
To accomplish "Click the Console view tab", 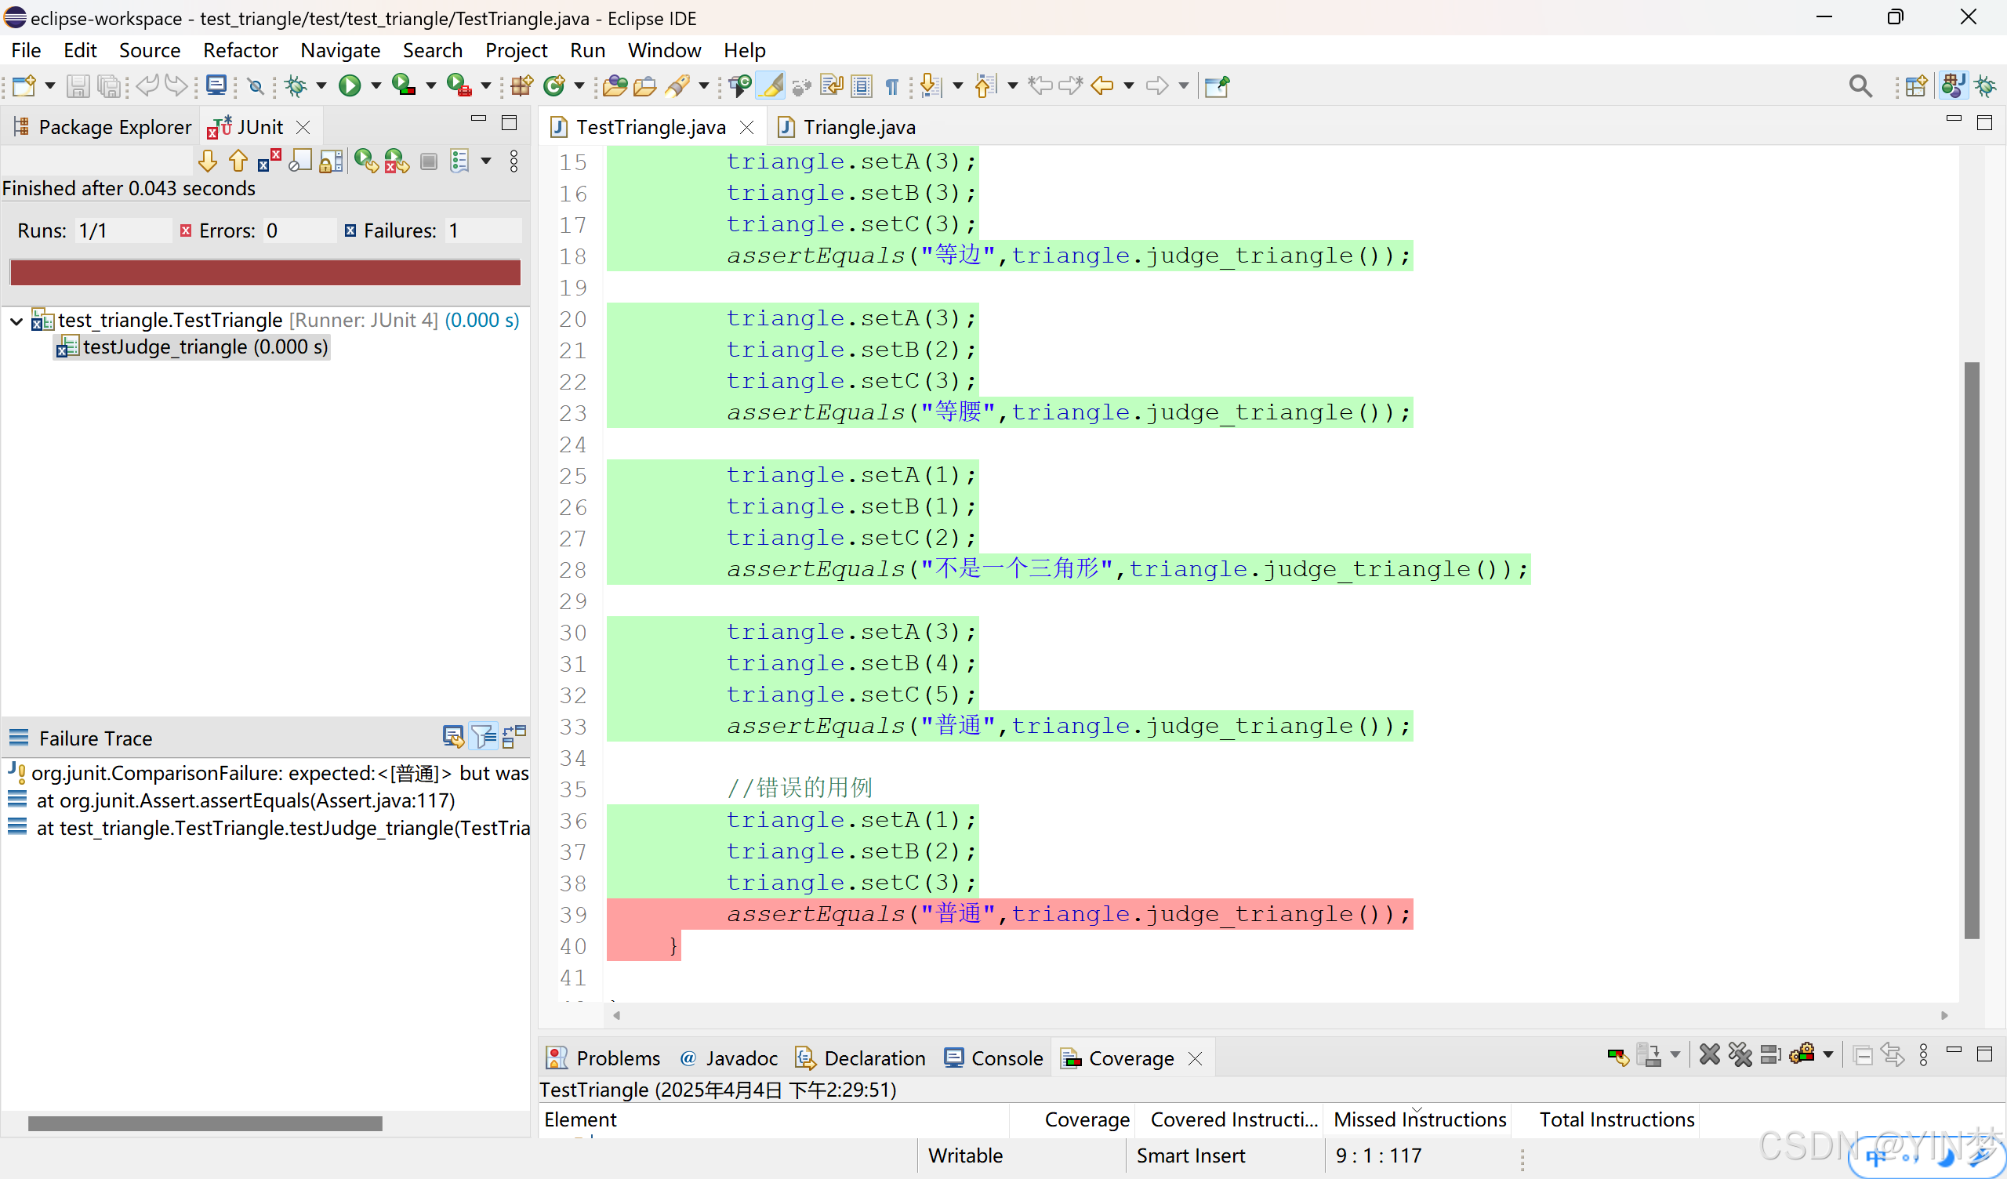I will pyautogui.click(x=1006, y=1058).
